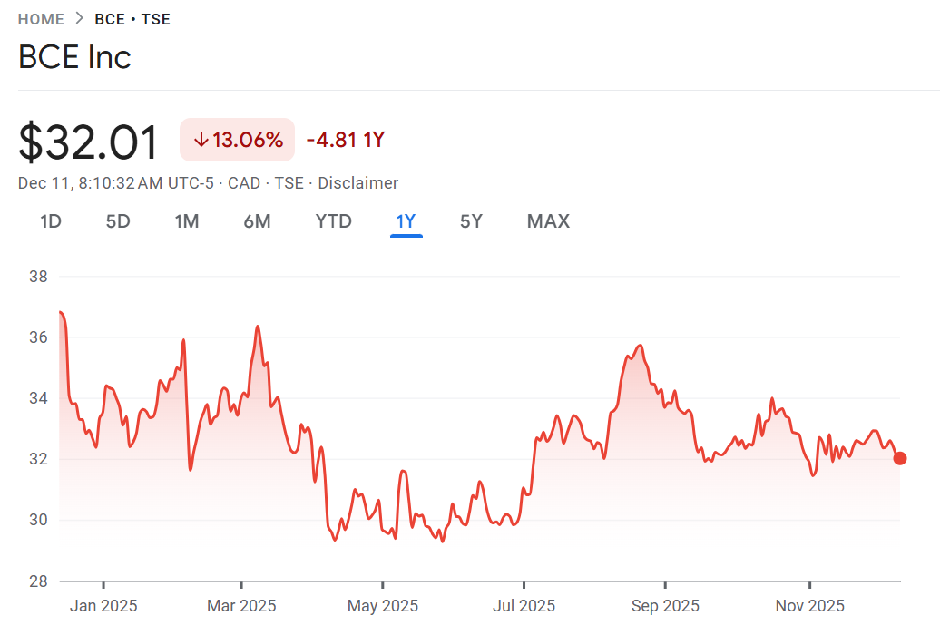Click the active 1Y range tab

pyautogui.click(x=406, y=221)
